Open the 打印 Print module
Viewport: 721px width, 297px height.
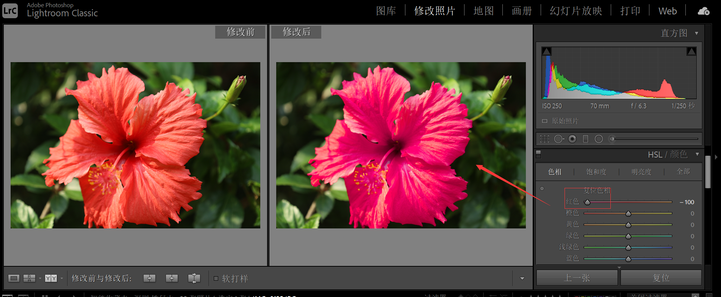630,11
